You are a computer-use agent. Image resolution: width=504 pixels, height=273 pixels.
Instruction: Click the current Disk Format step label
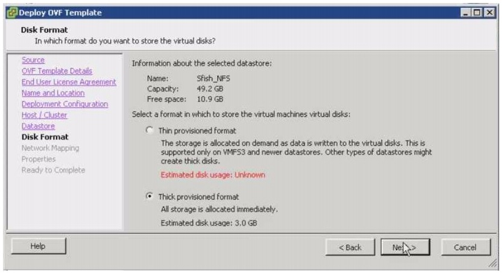[x=45, y=137]
